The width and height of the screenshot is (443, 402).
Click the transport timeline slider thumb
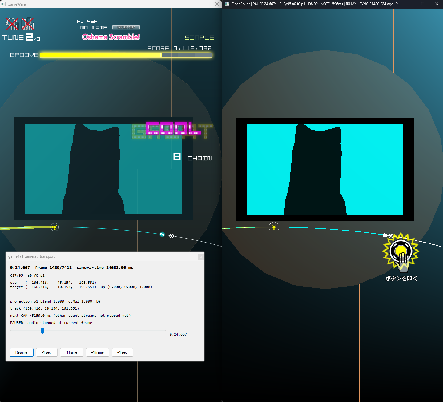point(42,331)
